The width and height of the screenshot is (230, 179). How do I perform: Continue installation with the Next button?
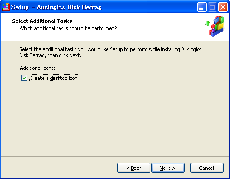coord(168,168)
